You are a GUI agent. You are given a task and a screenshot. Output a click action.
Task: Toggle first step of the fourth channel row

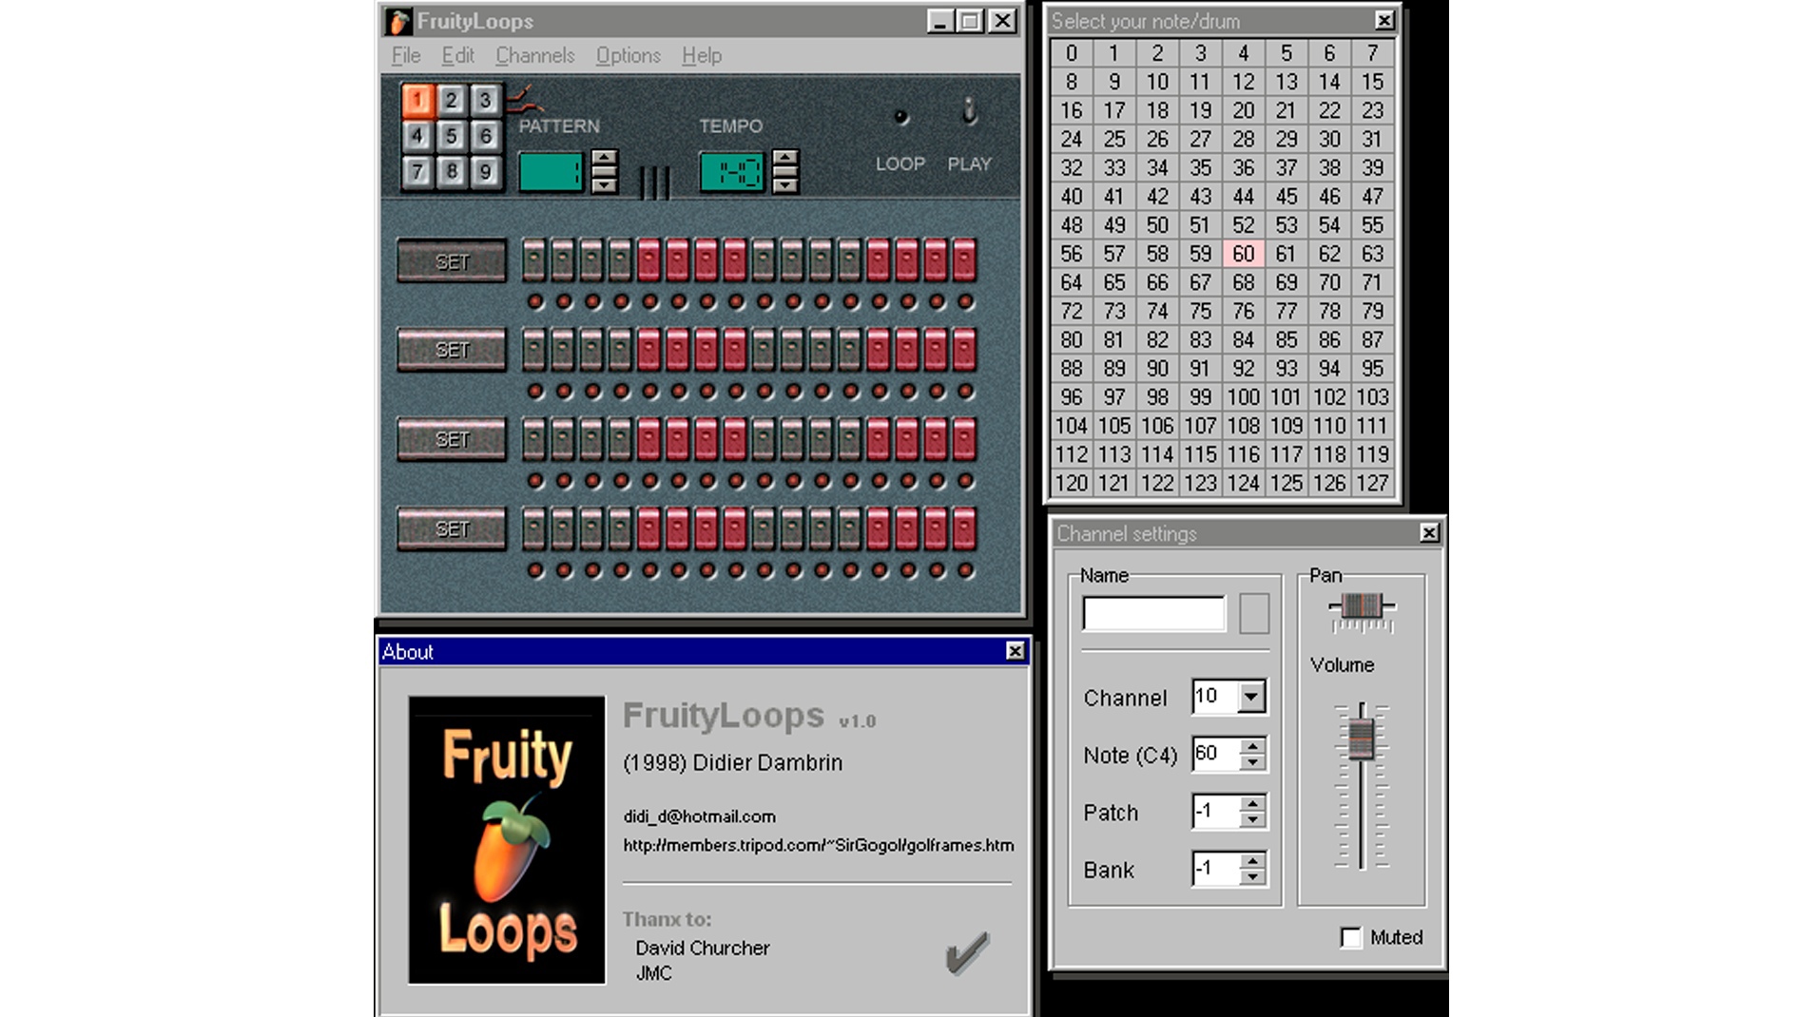coord(534,528)
